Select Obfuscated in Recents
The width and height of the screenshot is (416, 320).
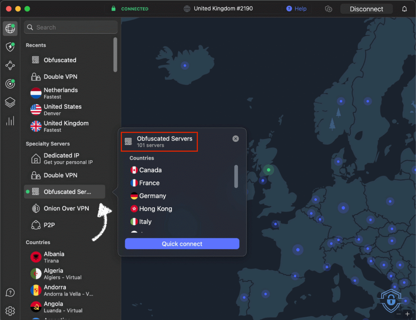65,60
